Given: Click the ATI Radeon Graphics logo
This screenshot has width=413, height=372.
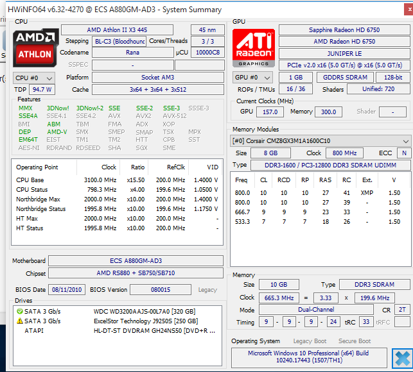Looking at the screenshot, I should [254, 48].
